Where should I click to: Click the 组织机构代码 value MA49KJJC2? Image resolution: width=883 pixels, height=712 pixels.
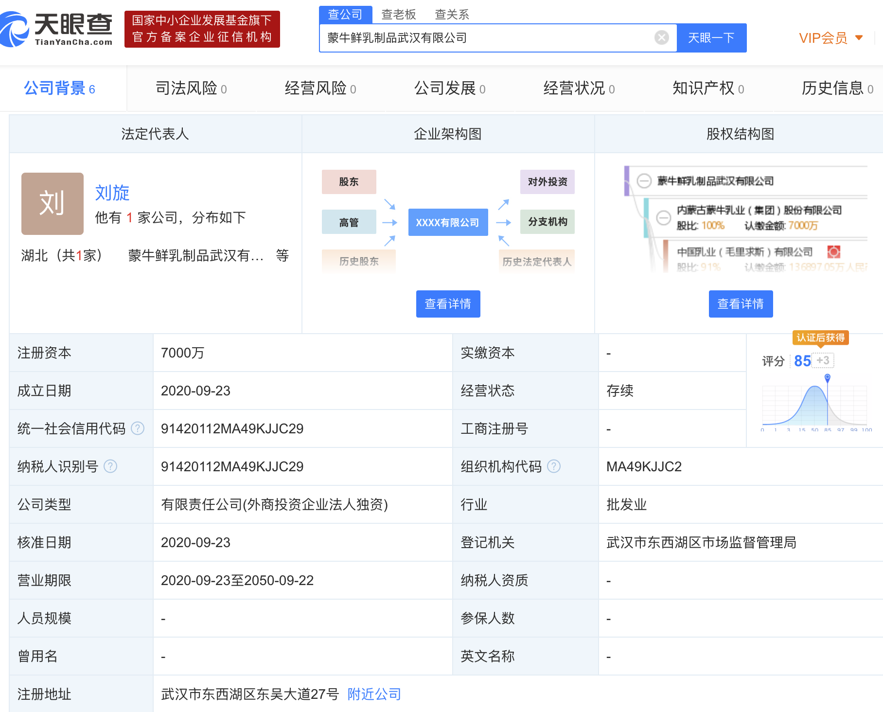pyautogui.click(x=644, y=466)
